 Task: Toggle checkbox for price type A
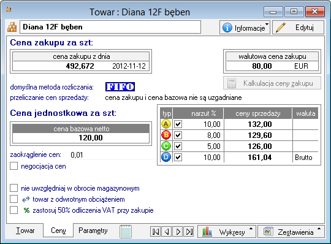(178, 124)
